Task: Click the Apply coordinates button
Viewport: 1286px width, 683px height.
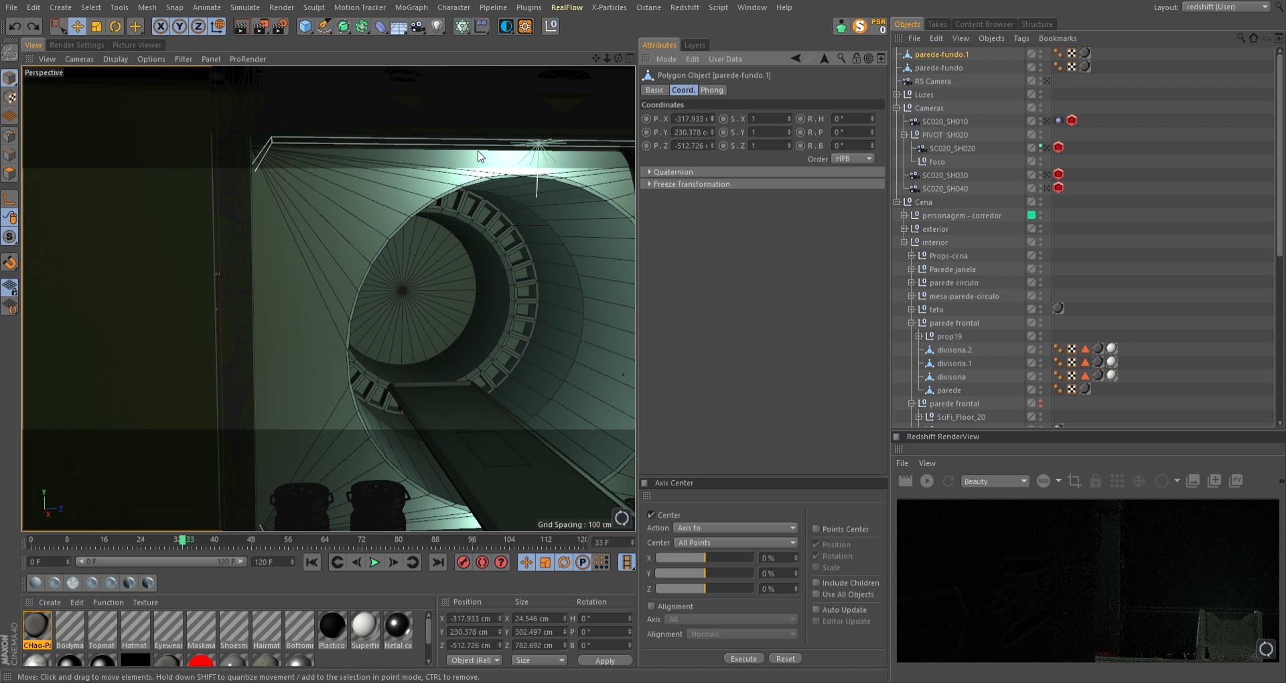Action: [x=605, y=661]
